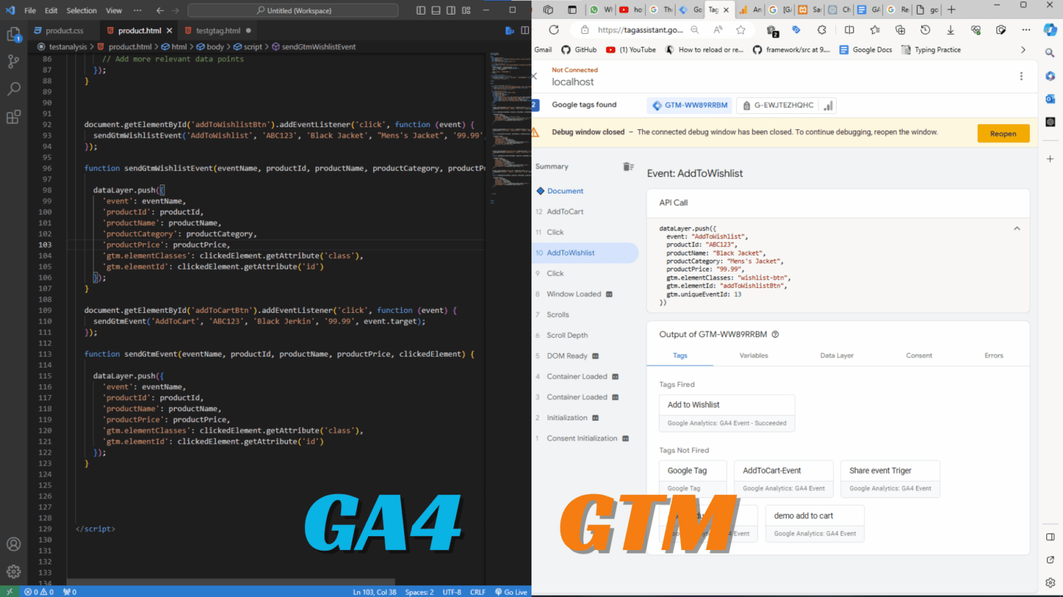1063x597 pixels.
Task: Switch to the Variables tab in Tag Assistant
Action: coord(754,355)
